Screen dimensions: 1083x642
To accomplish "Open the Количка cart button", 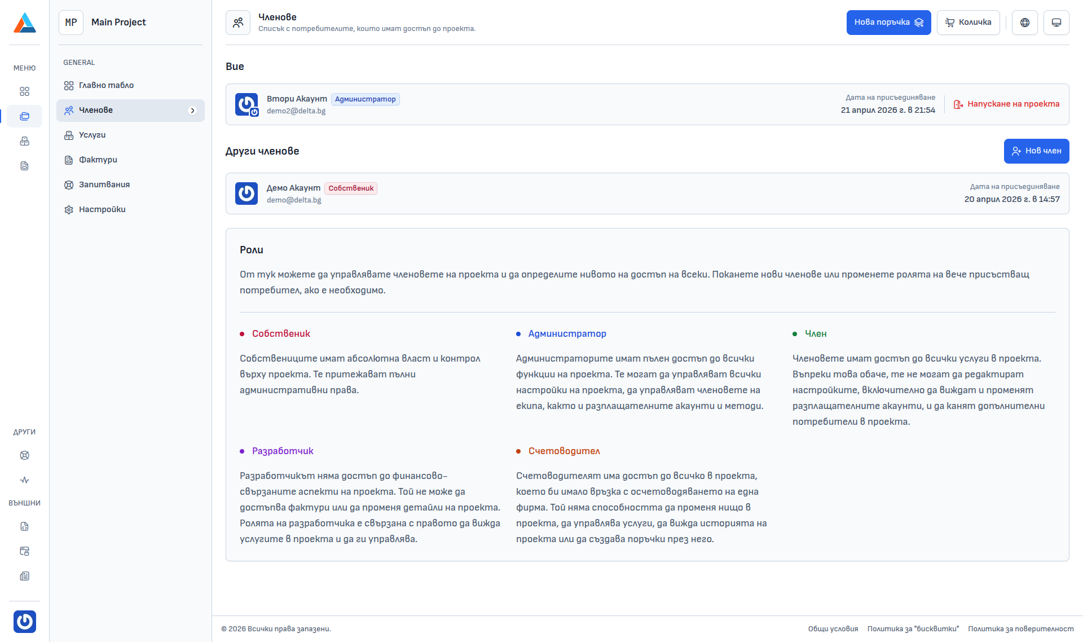I will click(968, 23).
